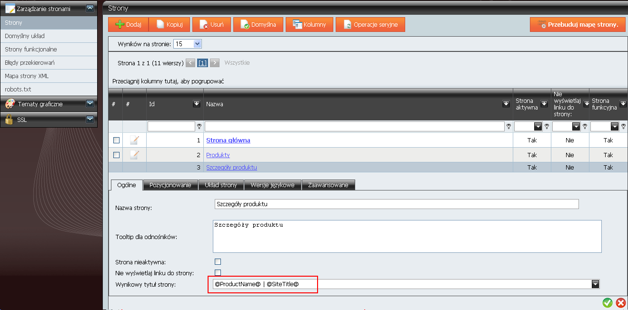This screenshot has width=628, height=310.
Task: Switch to the Wersje językowe tab
Action: (x=273, y=185)
